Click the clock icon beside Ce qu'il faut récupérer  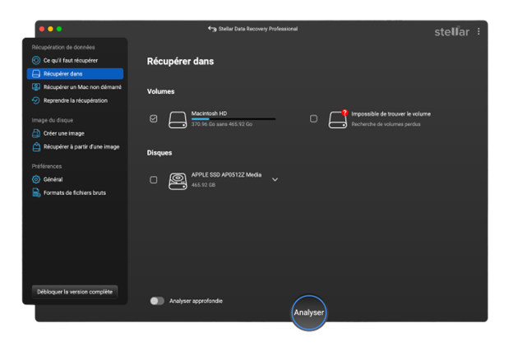point(36,61)
